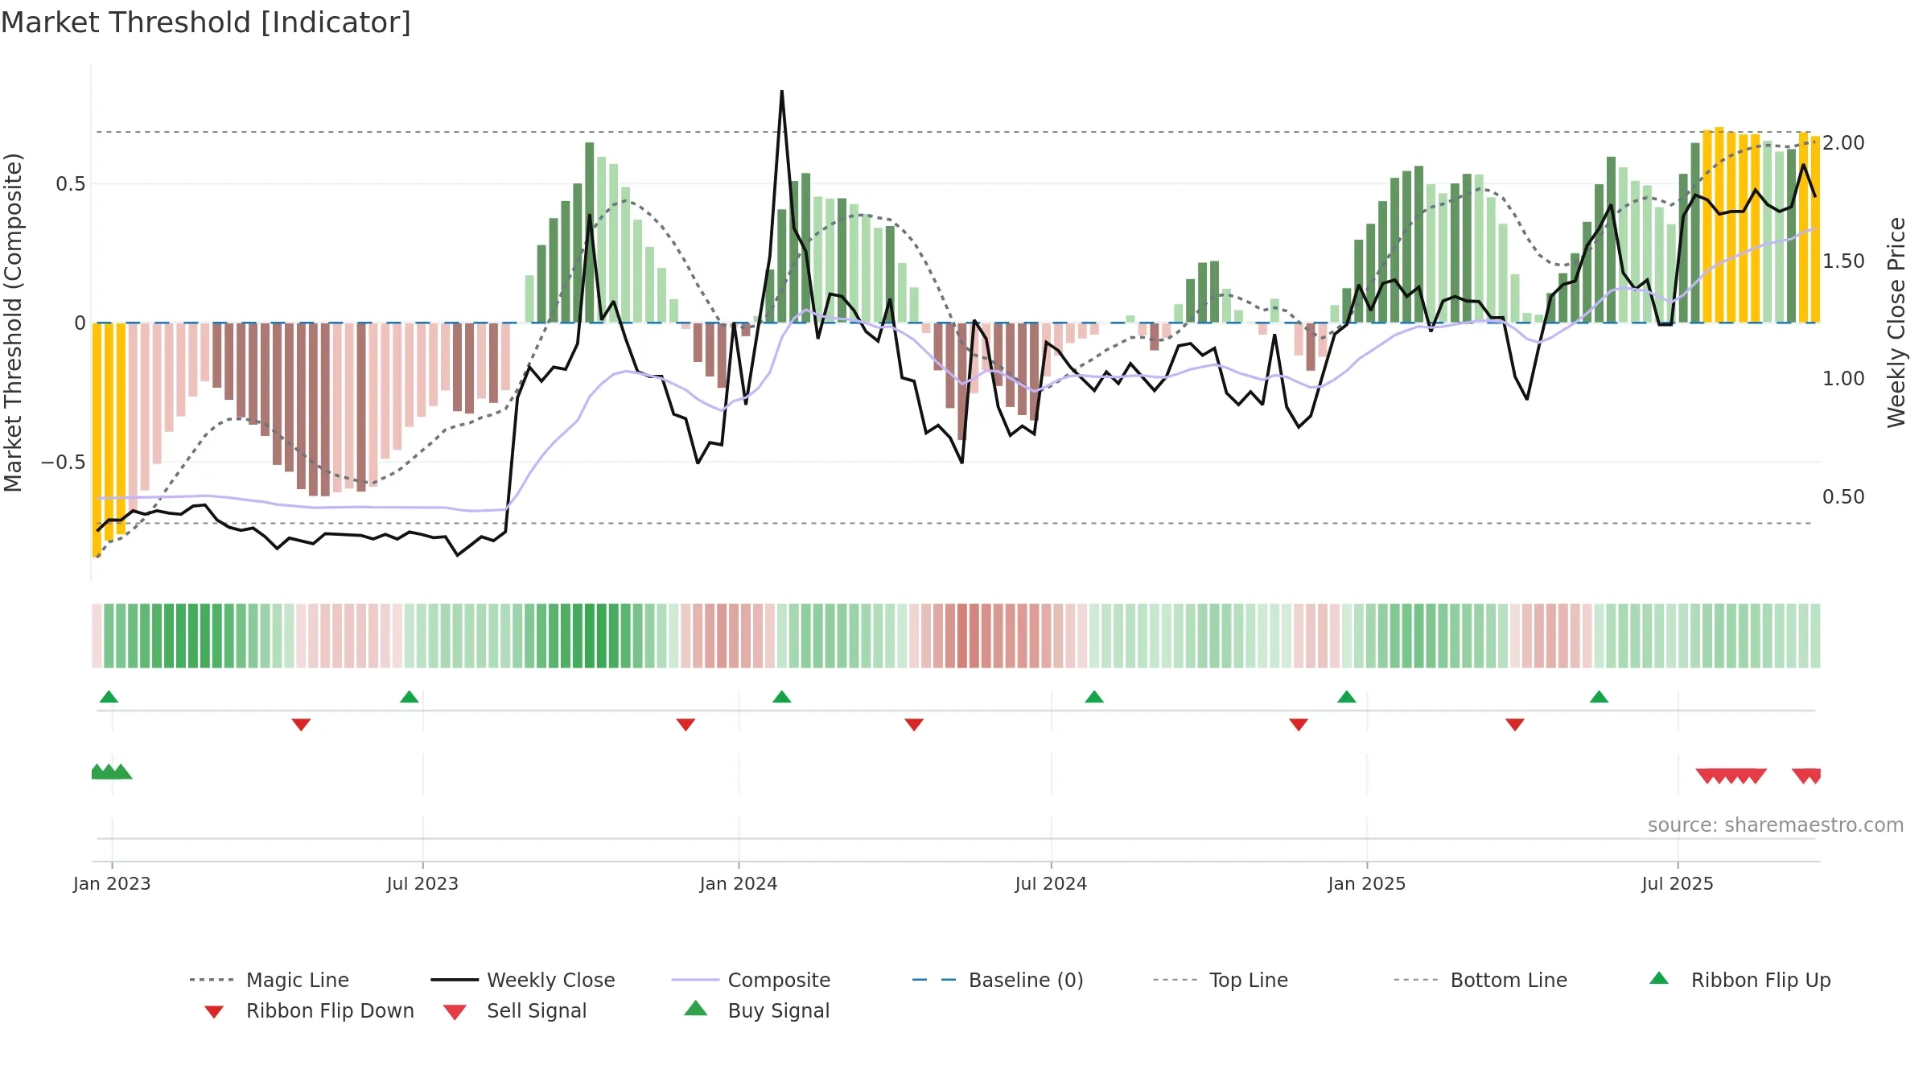Click the ribbon flip up marker just before Jul 2023
The width and height of the screenshot is (1931, 1086).
(x=409, y=697)
